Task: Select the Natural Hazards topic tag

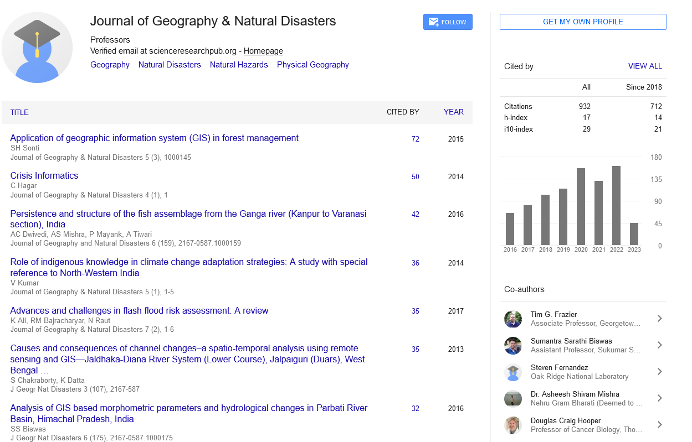Action: [239, 65]
